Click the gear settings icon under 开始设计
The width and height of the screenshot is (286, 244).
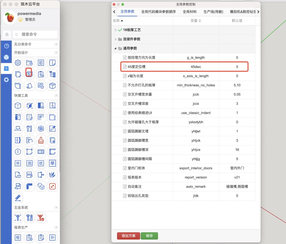[x=18, y=63]
